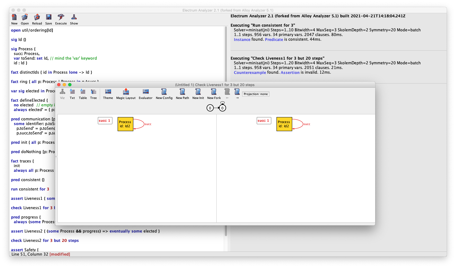This screenshot has width=456, height=268.
Task: Click 'pred consistent {}' line in editor
Action: click(27, 180)
